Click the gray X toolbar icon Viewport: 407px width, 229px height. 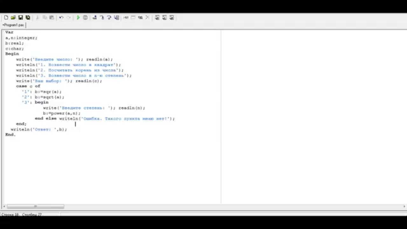coord(148,17)
